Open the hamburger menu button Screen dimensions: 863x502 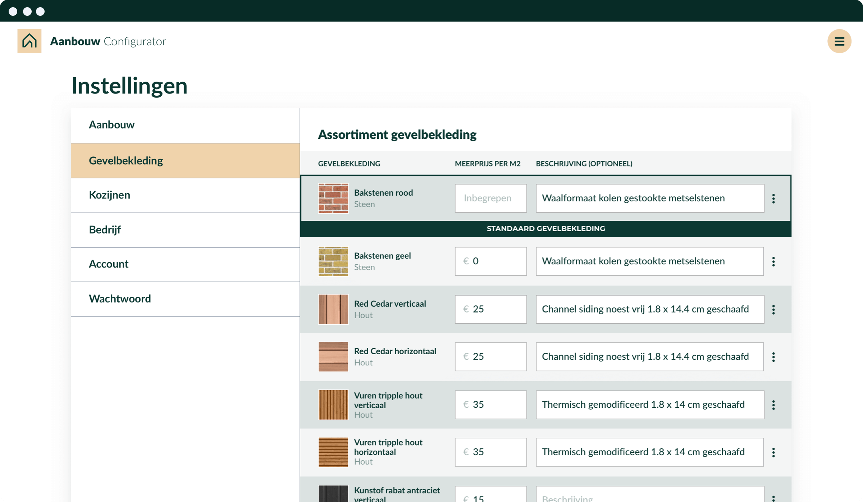click(839, 41)
